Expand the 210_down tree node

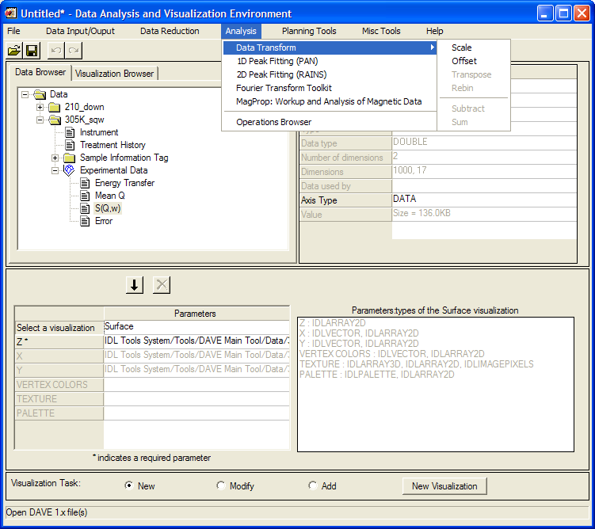(x=40, y=107)
